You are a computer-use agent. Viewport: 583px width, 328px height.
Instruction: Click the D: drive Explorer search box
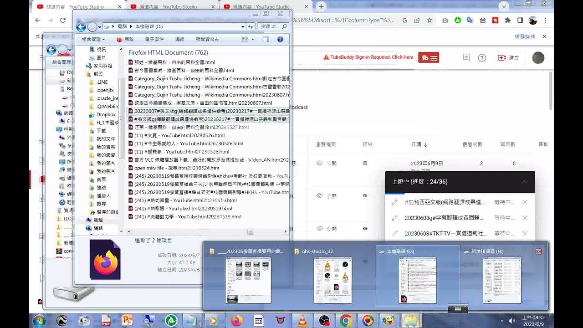coord(273,27)
